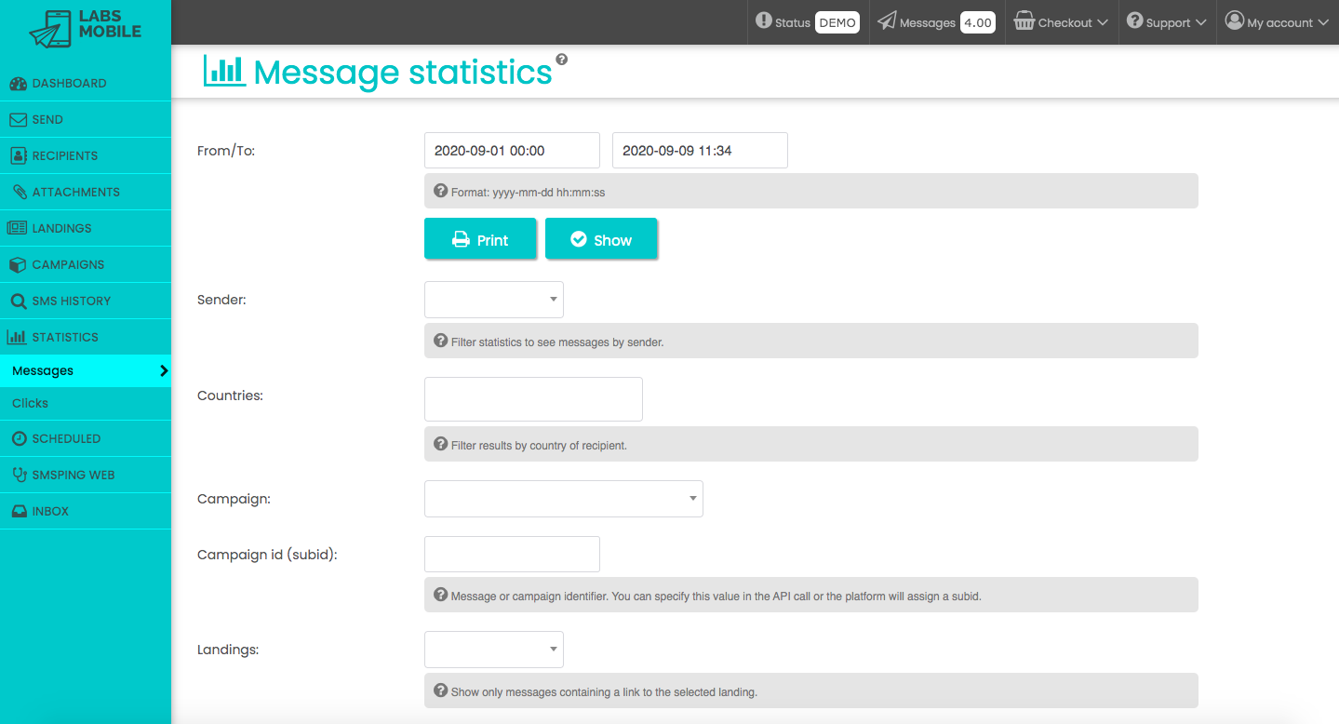
Task: Click the Show button
Action: pos(601,239)
